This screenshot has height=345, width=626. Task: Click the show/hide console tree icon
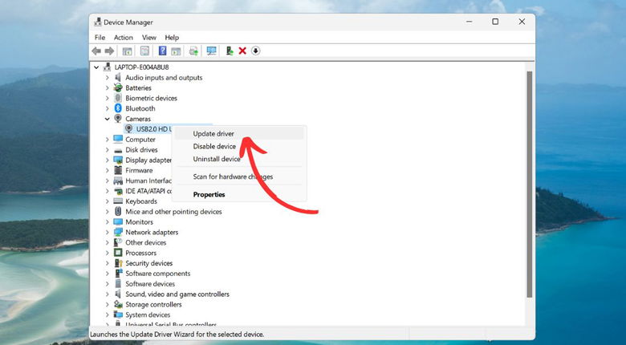click(127, 51)
